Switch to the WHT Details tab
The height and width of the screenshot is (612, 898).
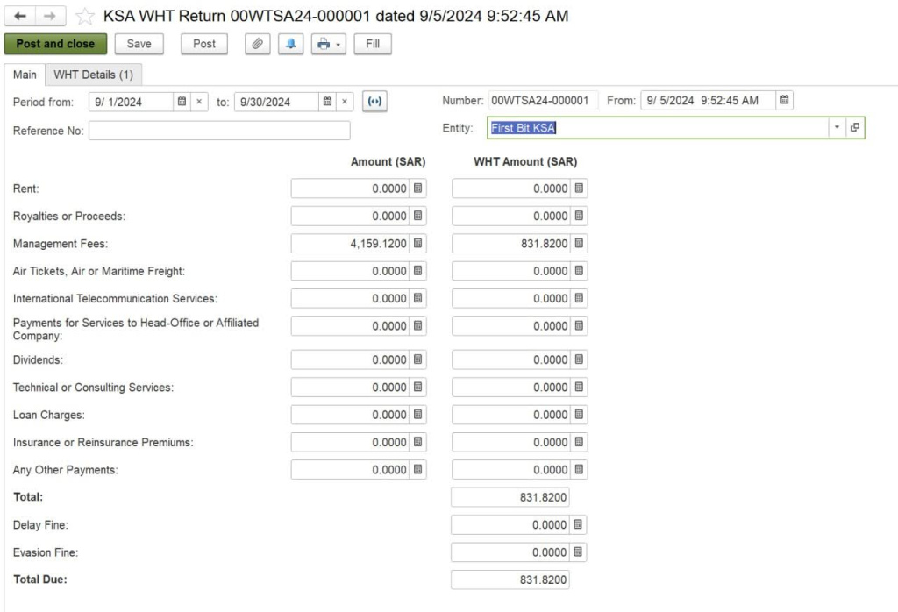coord(94,75)
